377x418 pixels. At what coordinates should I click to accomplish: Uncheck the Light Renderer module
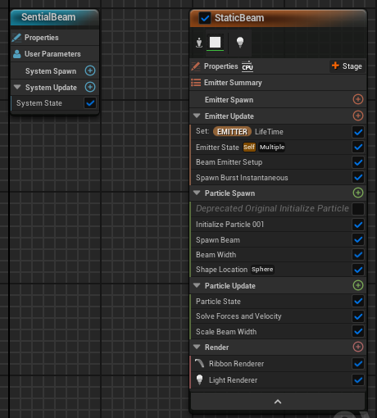[x=358, y=380]
